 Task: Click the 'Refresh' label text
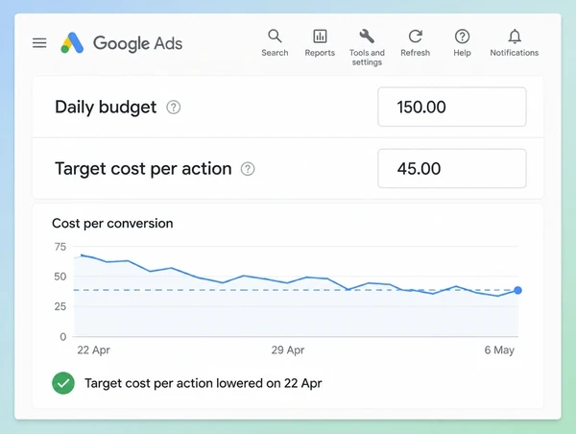[x=415, y=53]
